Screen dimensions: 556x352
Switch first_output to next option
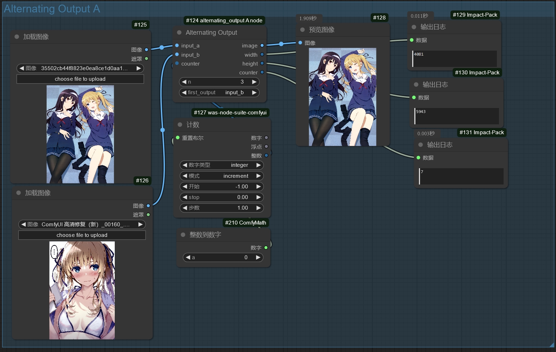(x=254, y=92)
